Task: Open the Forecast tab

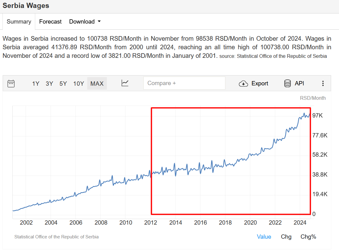Action: (x=50, y=22)
